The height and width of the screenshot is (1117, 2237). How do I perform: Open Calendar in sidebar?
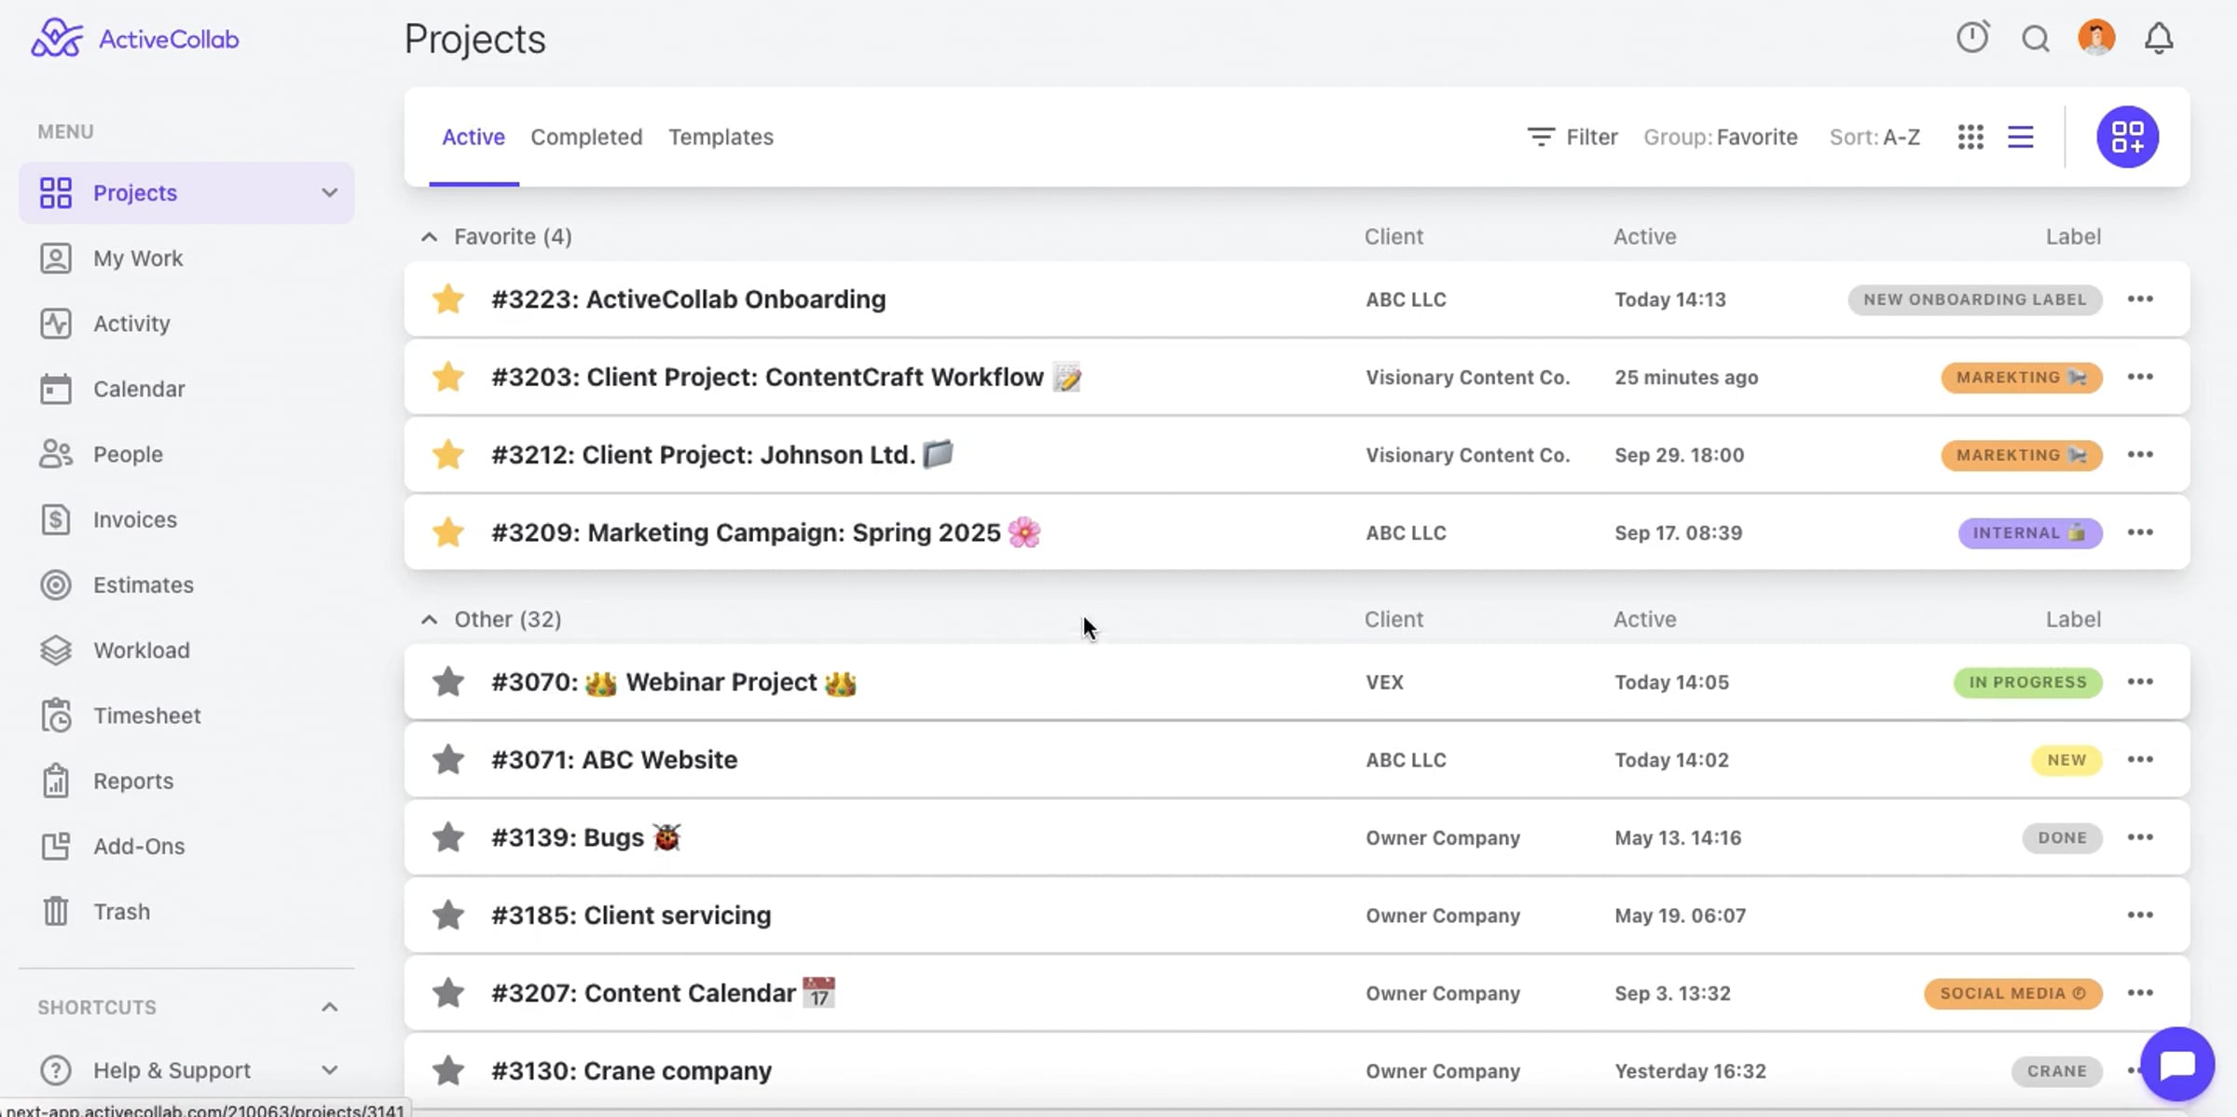coord(186,389)
